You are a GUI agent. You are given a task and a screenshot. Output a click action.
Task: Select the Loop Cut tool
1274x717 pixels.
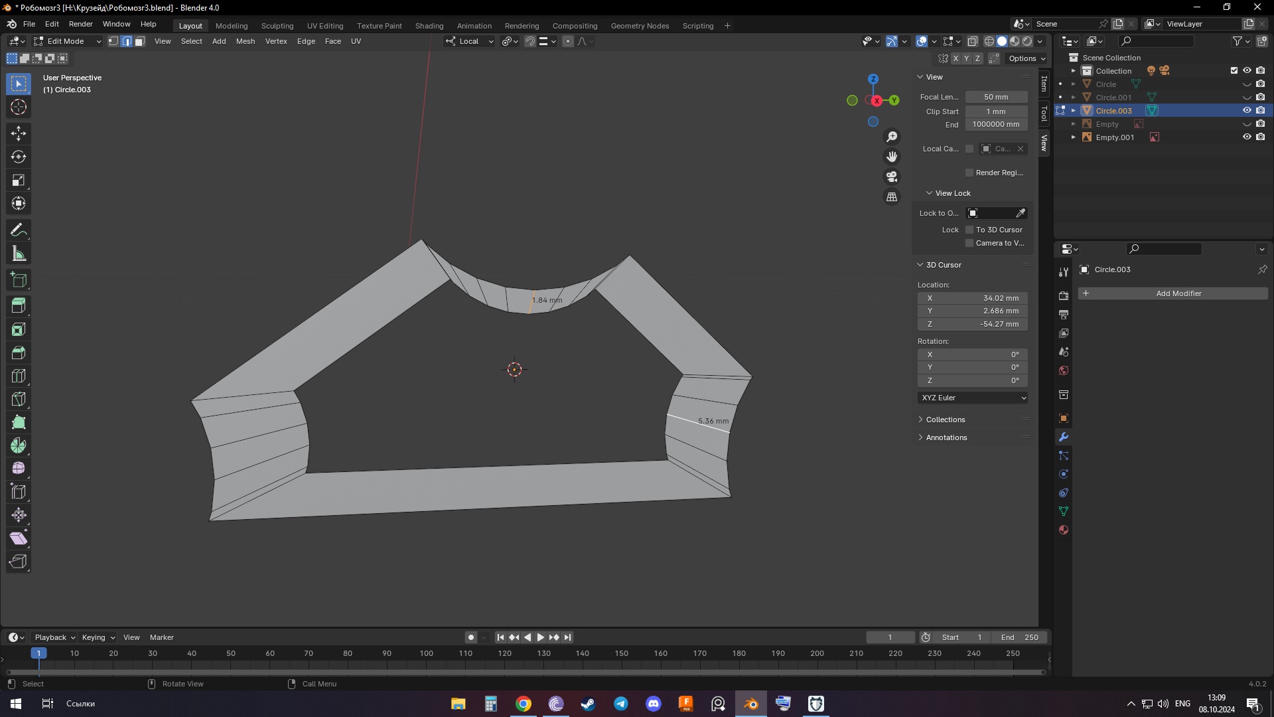click(x=19, y=376)
